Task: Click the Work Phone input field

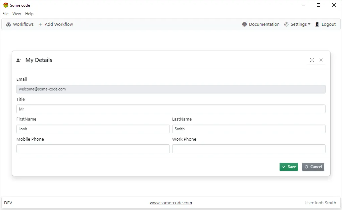Action: coord(249,149)
